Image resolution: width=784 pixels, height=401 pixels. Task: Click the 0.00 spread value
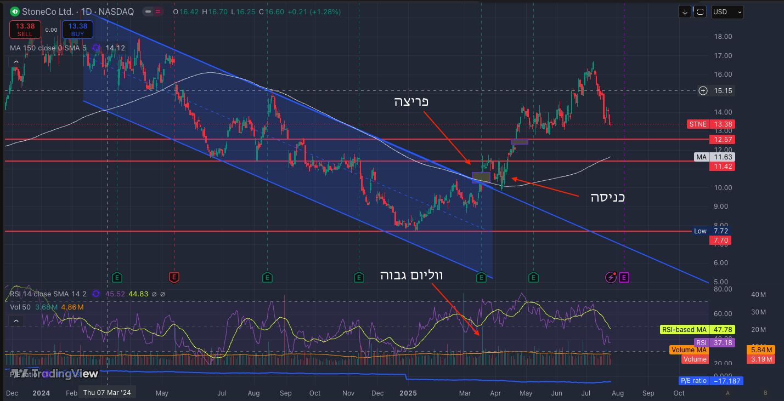click(x=51, y=30)
